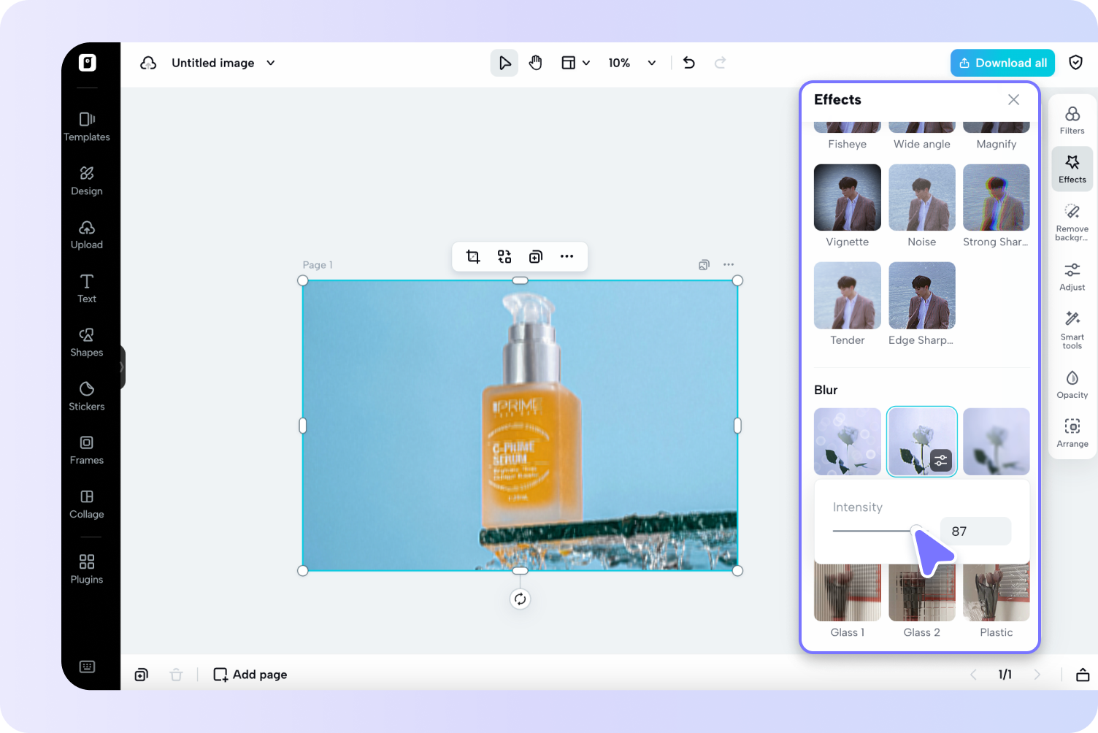Viewport: 1098px width, 733px height.
Task: Open the Arrange tab
Action: click(x=1072, y=434)
